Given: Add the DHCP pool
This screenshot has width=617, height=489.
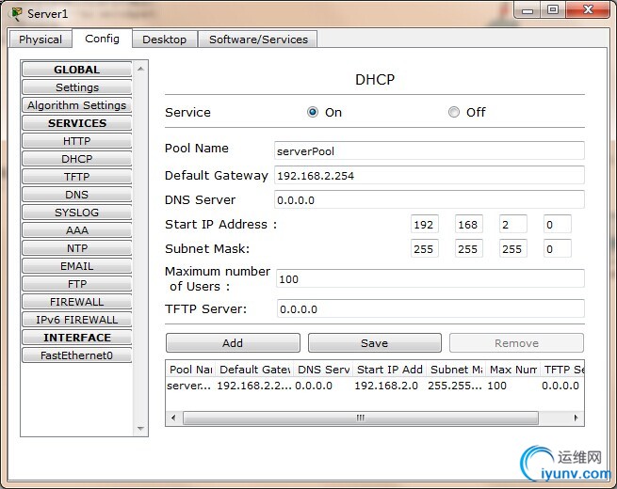Looking at the screenshot, I should [x=233, y=343].
